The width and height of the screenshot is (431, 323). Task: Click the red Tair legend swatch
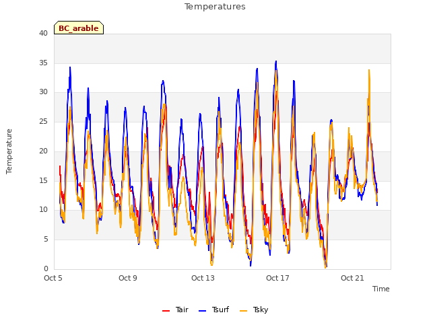(166, 311)
